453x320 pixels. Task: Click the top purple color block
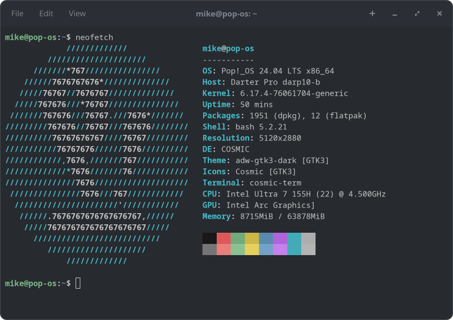pyautogui.click(x=280, y=238)
